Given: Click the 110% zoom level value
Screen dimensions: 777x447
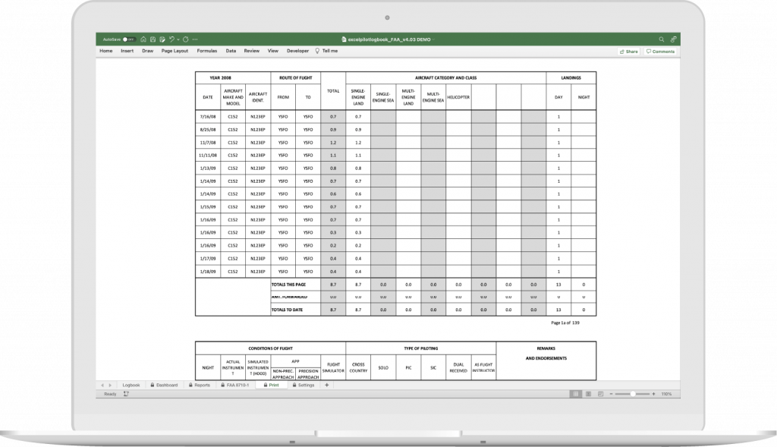Looking at the screenshot, I should (x=666, y=394).
